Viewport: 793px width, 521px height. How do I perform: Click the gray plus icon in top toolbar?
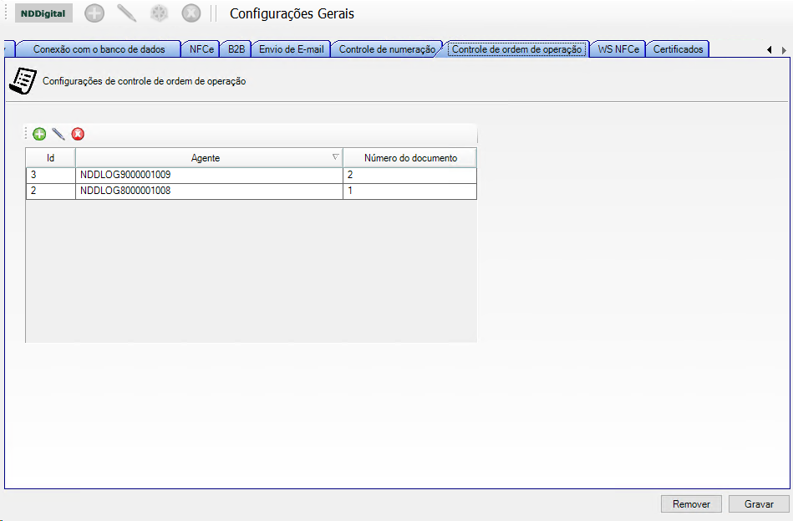pos(94,13)
